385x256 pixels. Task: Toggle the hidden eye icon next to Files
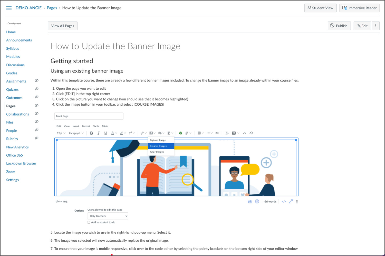36,122
